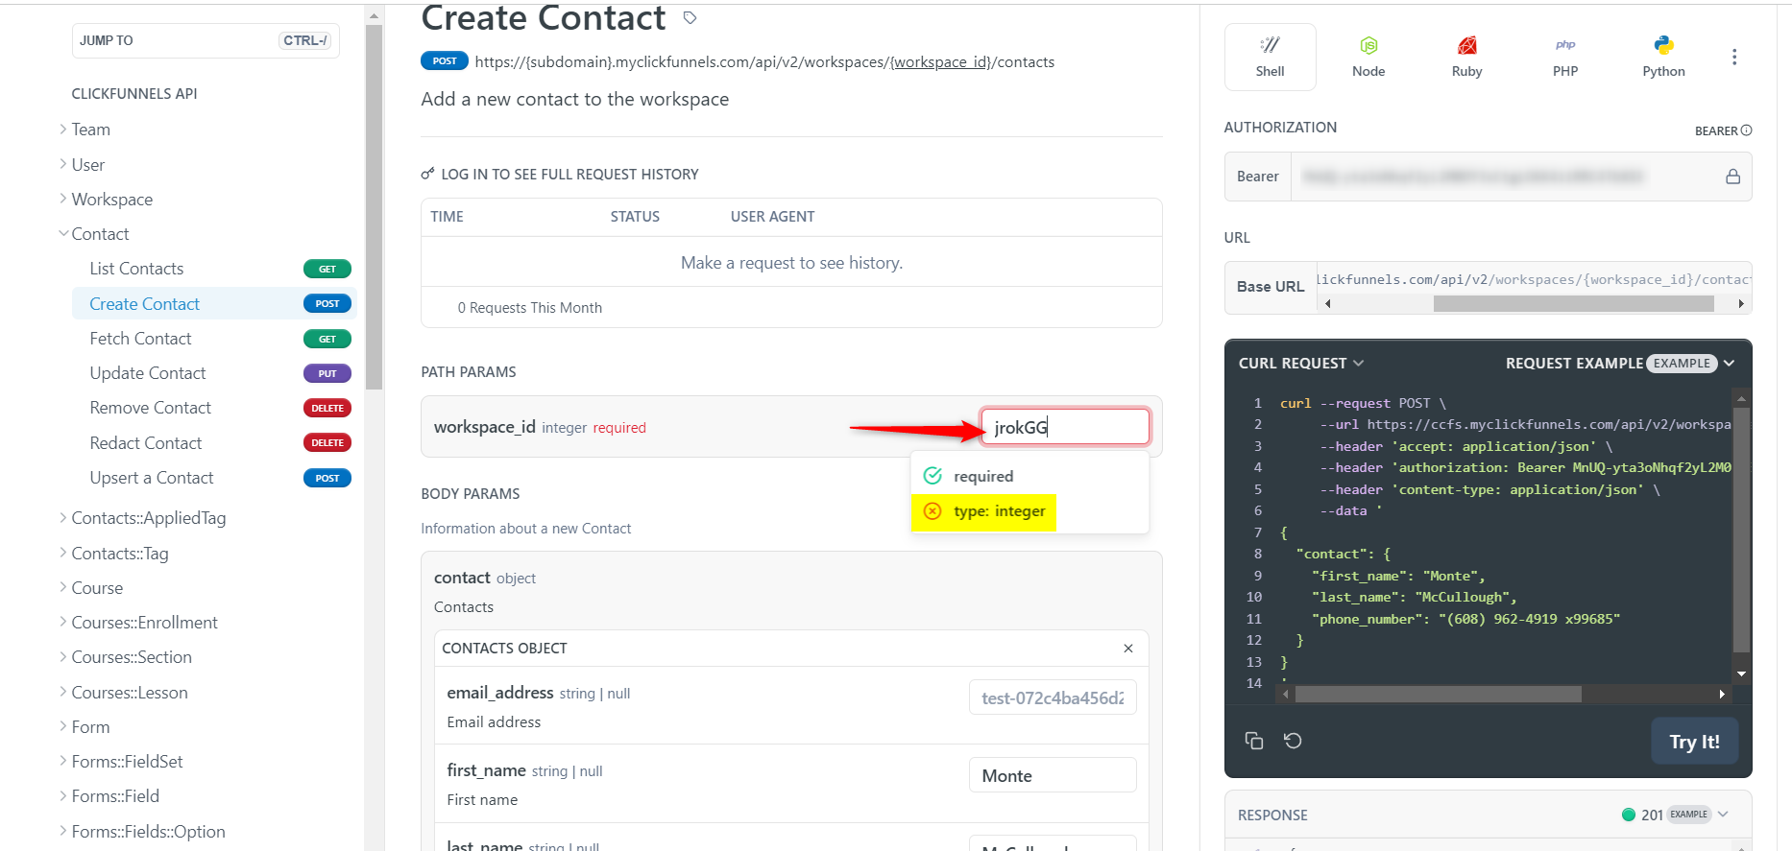
Task: Close the Contacts Object panel
Action: 1128,649
